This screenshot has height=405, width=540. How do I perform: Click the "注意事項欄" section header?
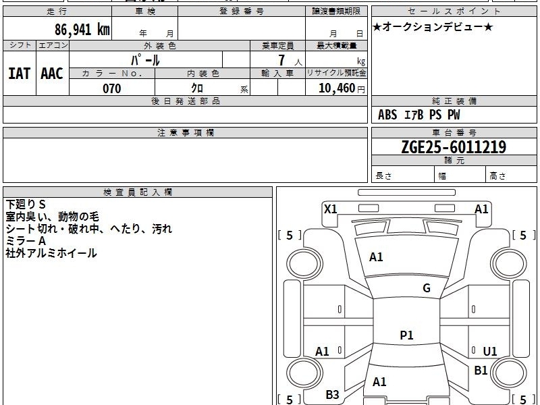coord(185,132)
